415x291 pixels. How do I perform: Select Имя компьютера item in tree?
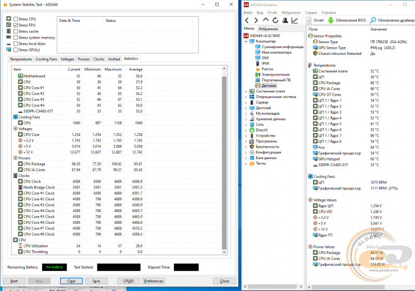pos(274,52)
